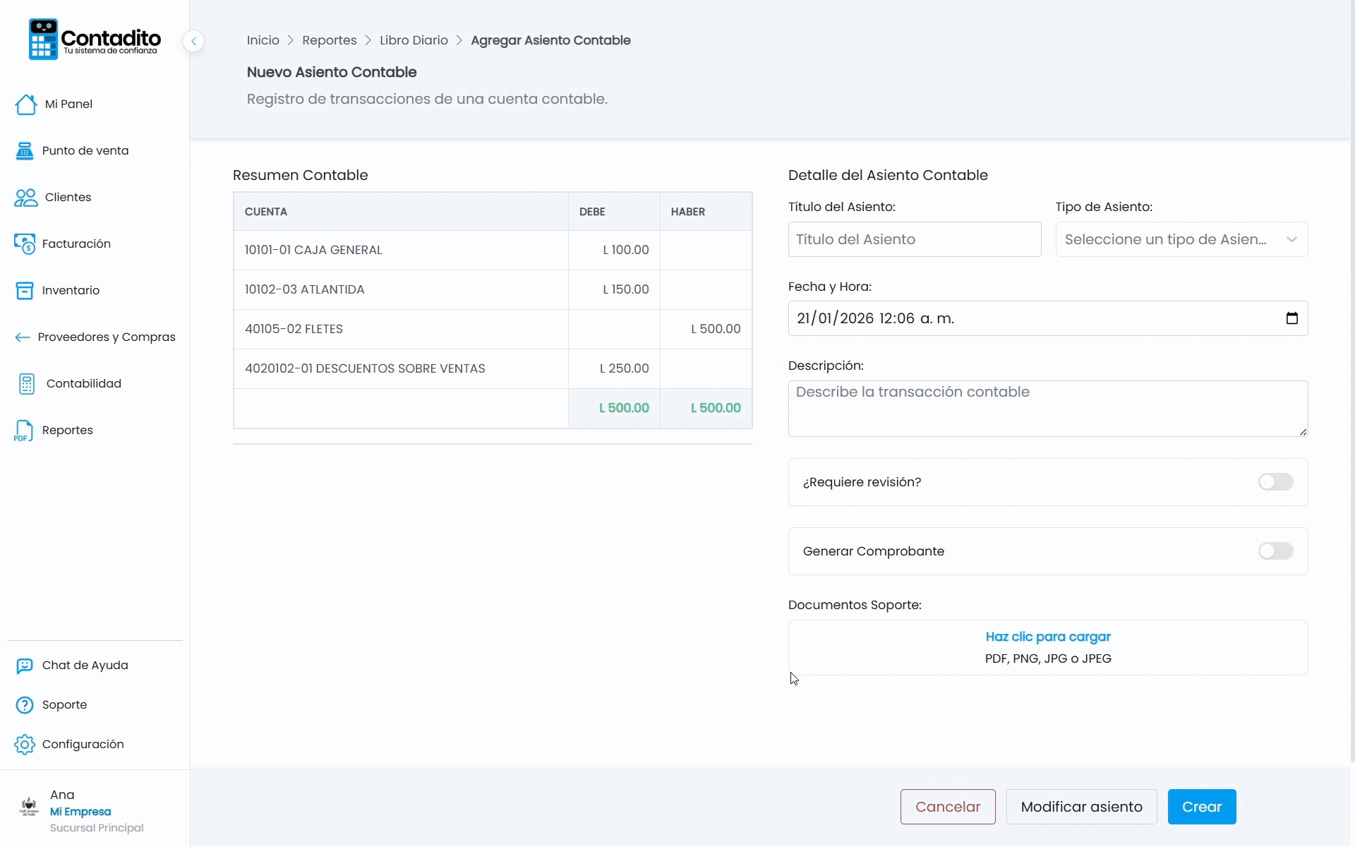1355x847 pixels.
Task: Focus the Título del Asiento field
Action: click(x=914, y=239)
